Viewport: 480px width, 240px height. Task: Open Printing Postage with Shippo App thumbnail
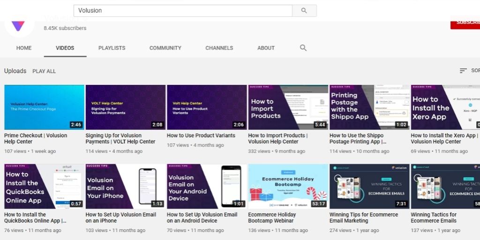[x=369, y=107]
